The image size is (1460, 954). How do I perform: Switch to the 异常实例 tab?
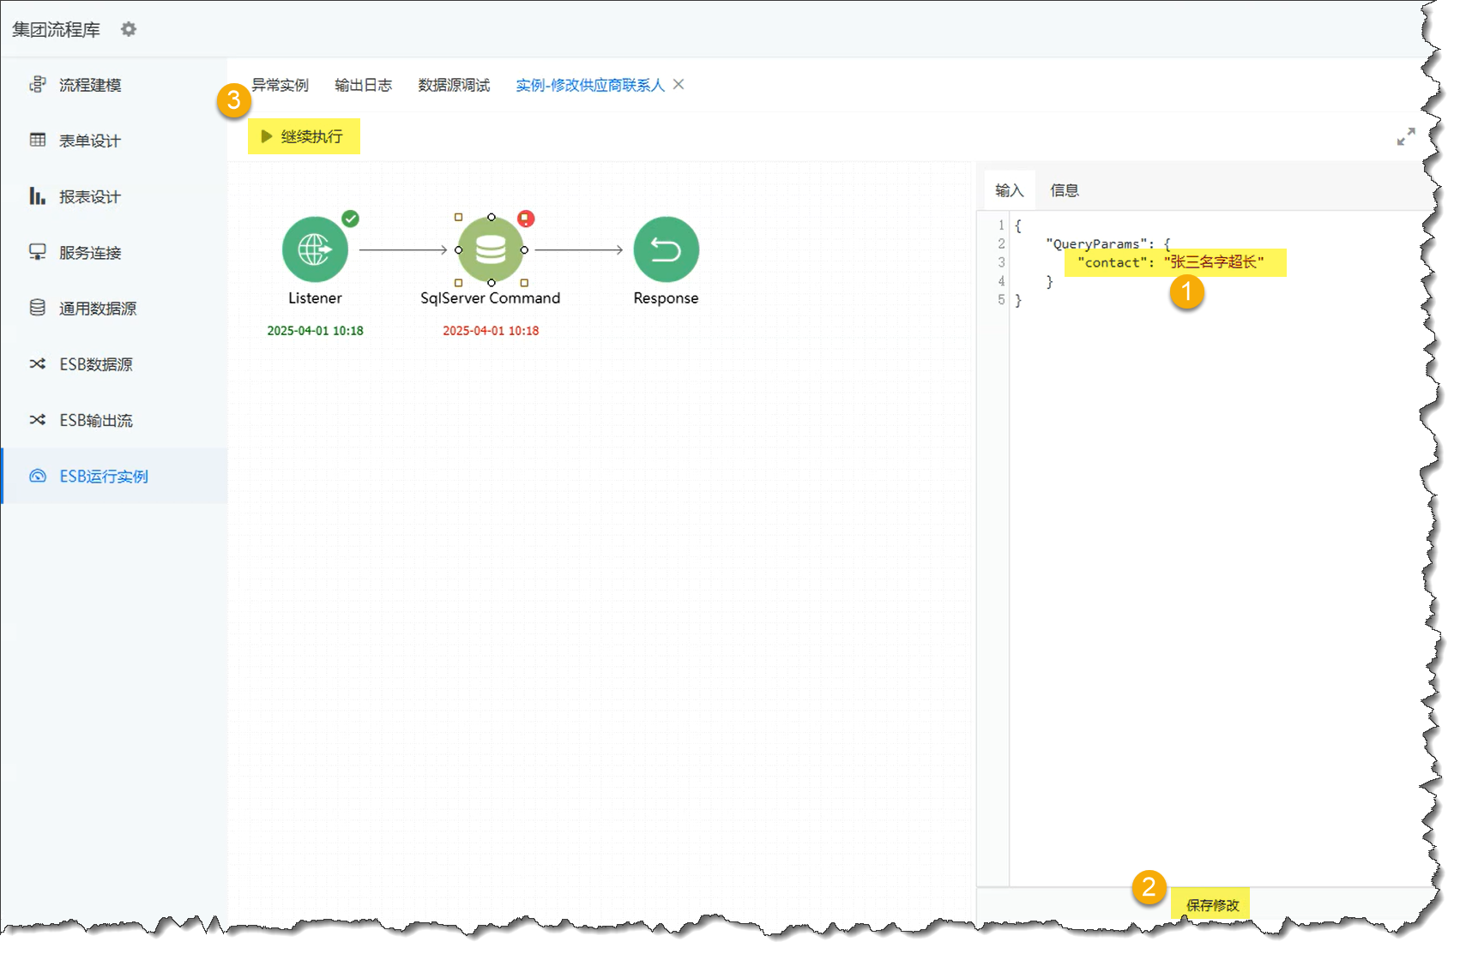280,85
